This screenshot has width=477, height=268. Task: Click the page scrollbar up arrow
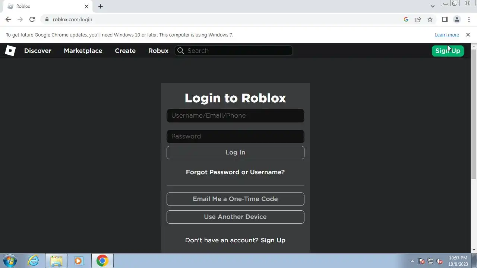tap(474, 47)
